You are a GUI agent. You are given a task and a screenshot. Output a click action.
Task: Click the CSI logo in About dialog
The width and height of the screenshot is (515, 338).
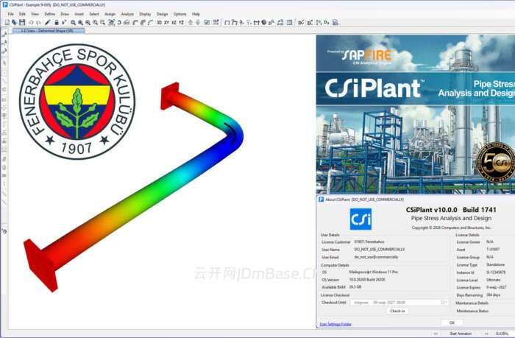360,219
